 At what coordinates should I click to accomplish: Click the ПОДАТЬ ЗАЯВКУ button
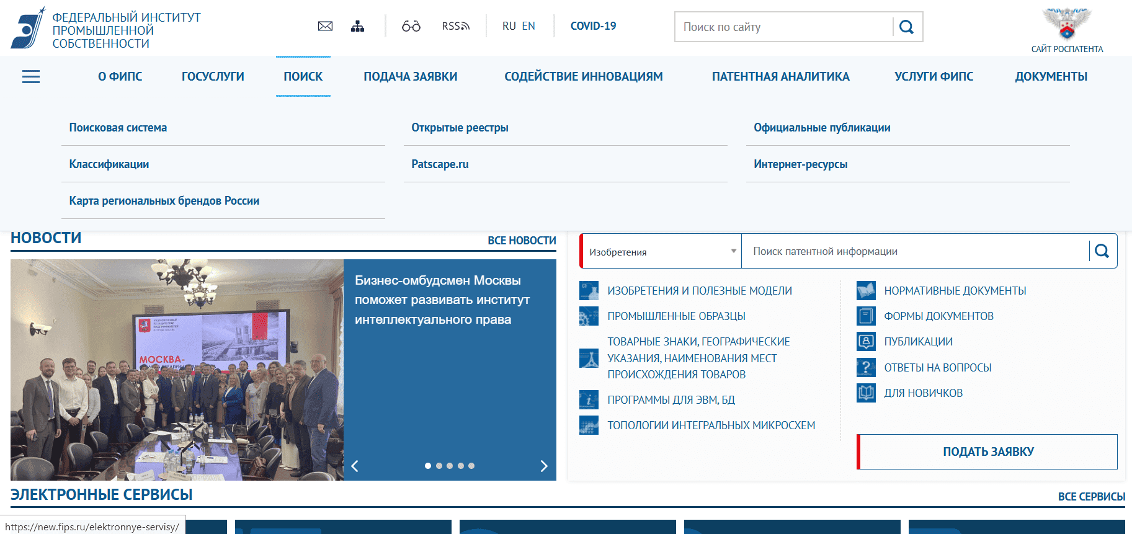tap(987, 452)
